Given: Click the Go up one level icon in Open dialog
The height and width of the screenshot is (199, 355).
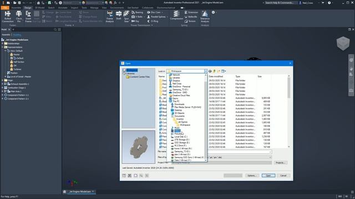Looking at the screenshot, I should click(214, 71).
